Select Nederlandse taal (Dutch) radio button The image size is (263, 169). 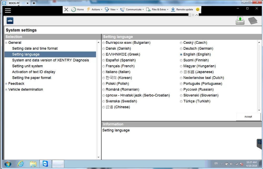(181, 78)
